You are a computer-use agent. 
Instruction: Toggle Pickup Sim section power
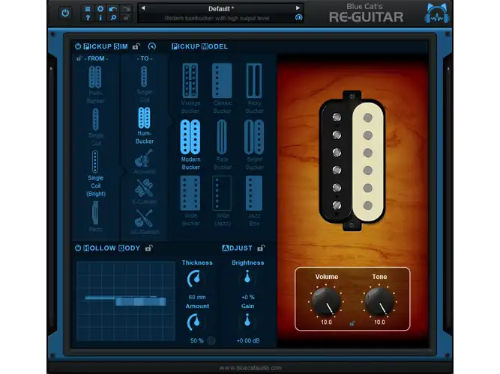(x=78, y=46)
